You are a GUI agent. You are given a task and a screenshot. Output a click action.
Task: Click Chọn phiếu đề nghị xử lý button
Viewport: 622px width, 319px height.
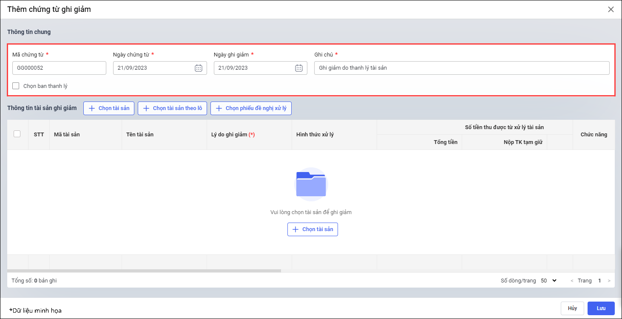tap(251, 108)
